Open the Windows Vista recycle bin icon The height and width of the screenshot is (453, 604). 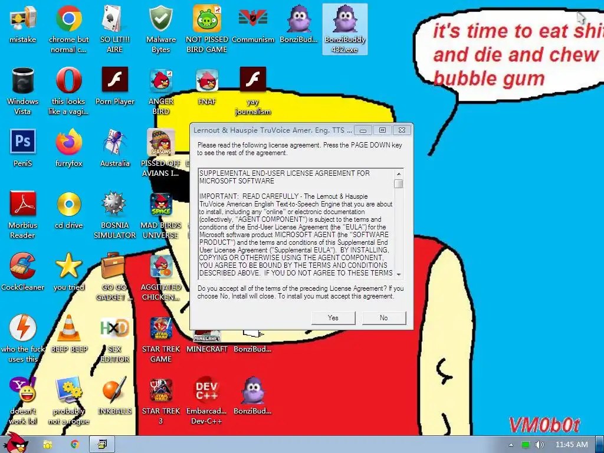tap(23, 91)
